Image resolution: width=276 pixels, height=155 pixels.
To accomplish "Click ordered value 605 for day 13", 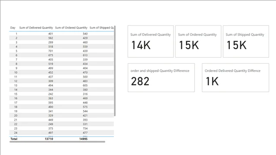I will pyautogui.click(x=85, y=85).
